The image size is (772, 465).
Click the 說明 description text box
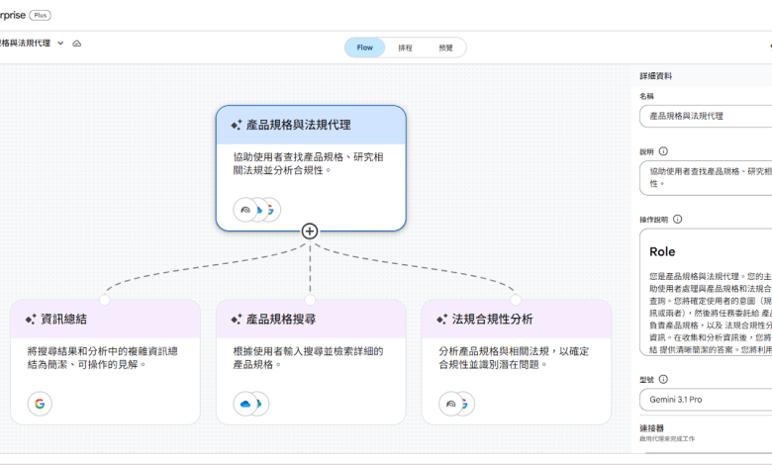pos(705,177)
